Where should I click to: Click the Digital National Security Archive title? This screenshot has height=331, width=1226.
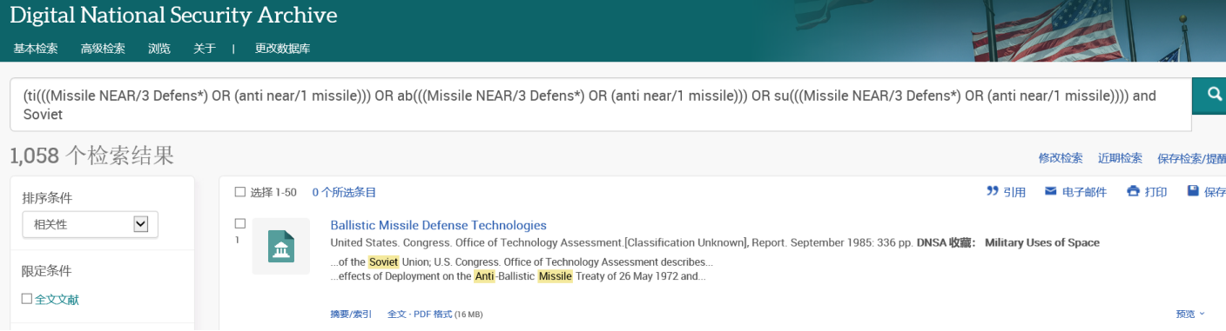(x=173, y=15)
